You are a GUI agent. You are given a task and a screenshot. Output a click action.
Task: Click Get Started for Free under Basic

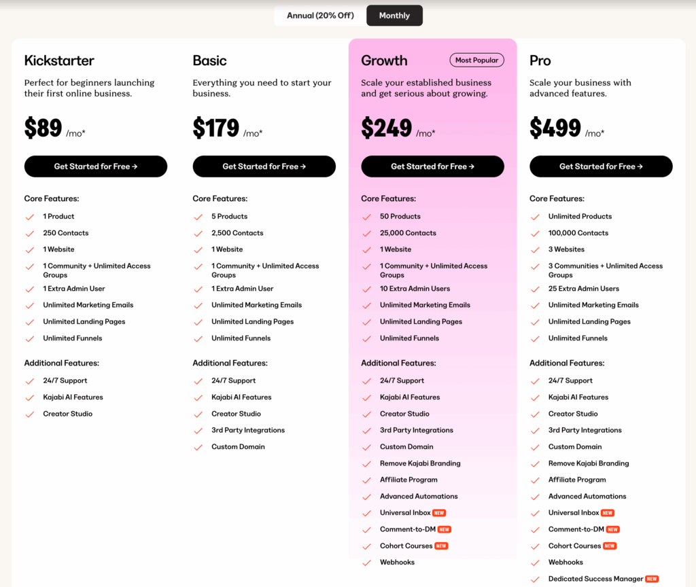(264, 166)
